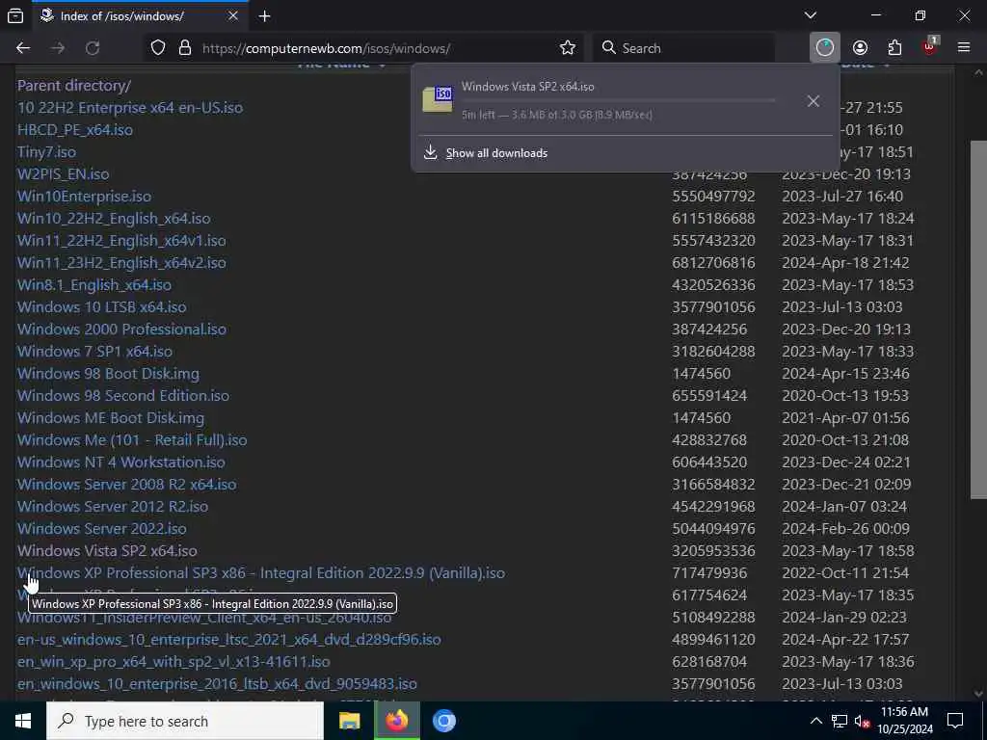Click the Firefox taskbar icon

396,721
